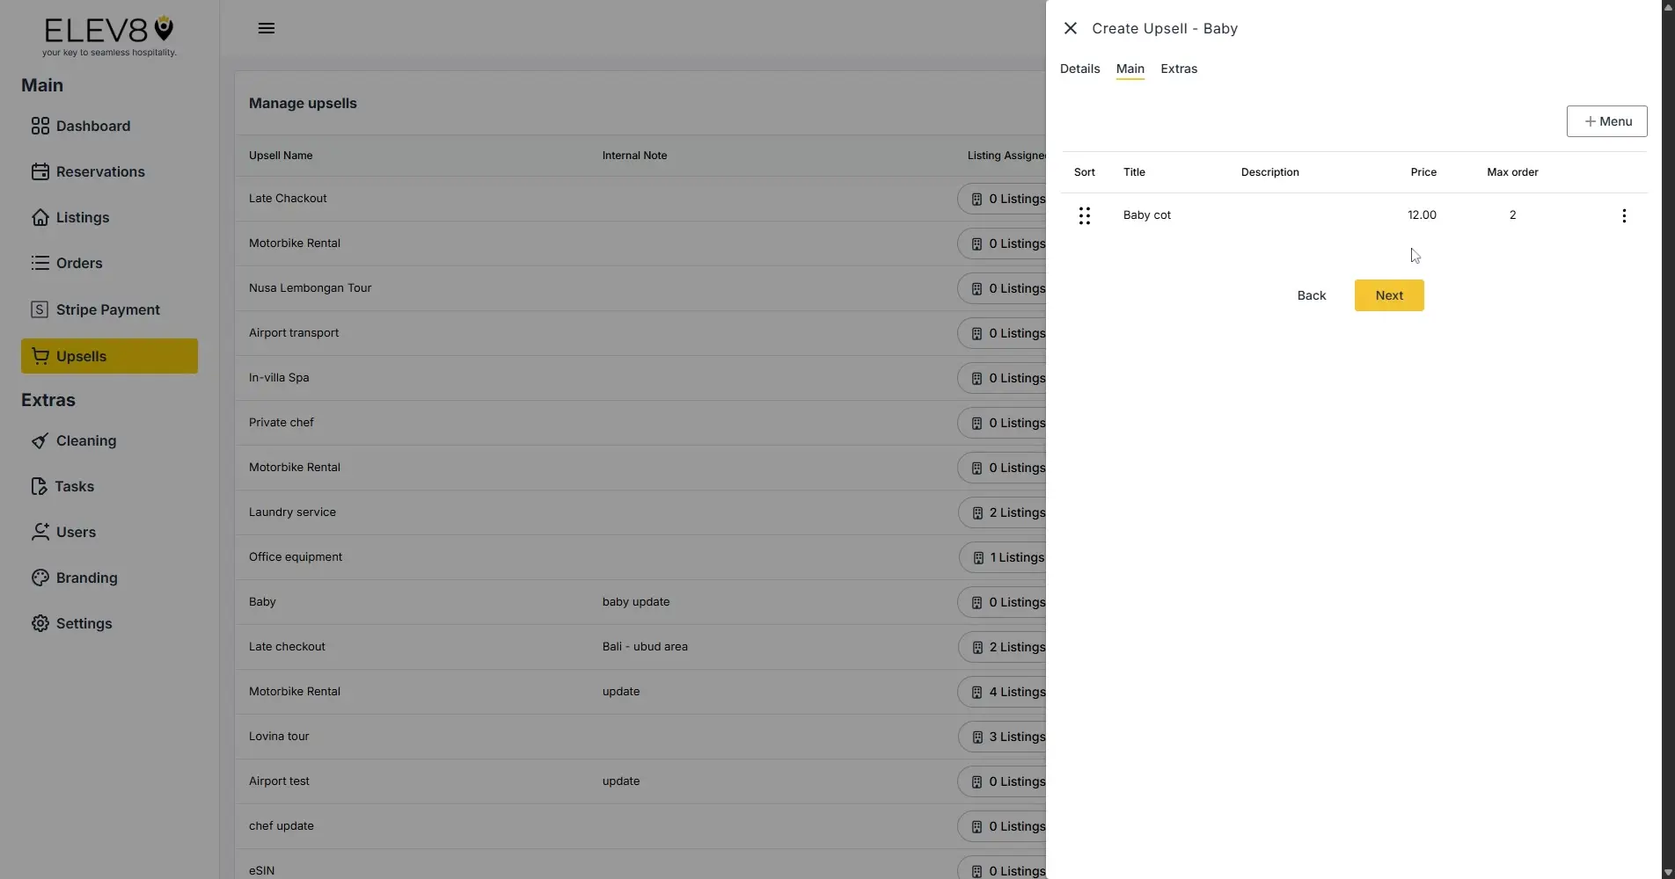Open the kebab menu for Baby cot
The height and width of the screenshot is (879, 1675).
click(x=1623, y=214)
